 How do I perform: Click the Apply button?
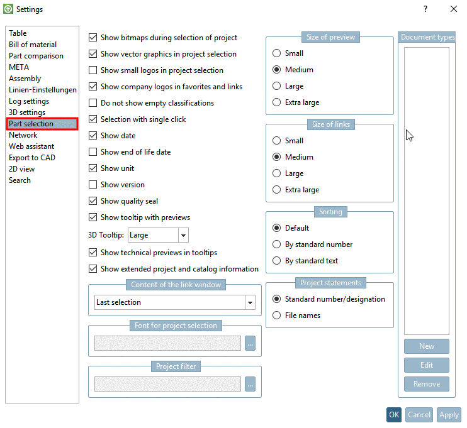(449, 415)
